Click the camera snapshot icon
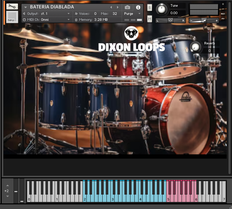 [x=127, y=7]
